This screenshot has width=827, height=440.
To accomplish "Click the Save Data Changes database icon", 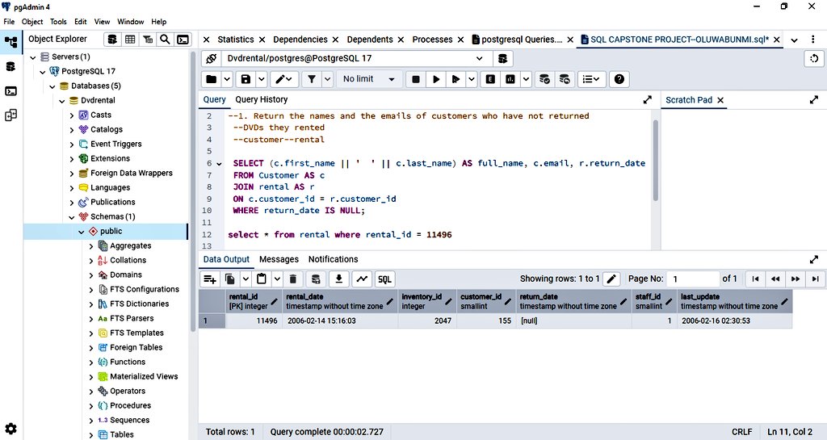I will (316, 279).
